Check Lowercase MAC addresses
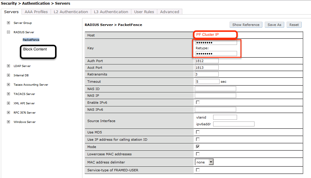311x178 pixels. 197,154
